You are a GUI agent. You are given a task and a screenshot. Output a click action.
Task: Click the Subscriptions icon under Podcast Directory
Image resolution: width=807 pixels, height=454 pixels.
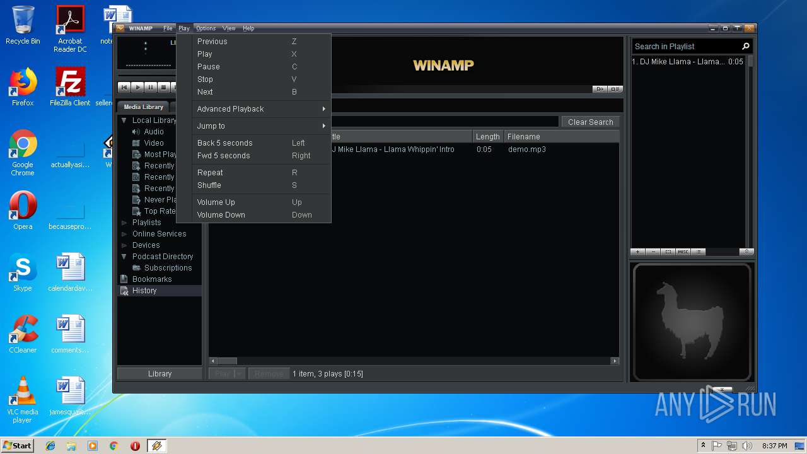coord(136,268)
